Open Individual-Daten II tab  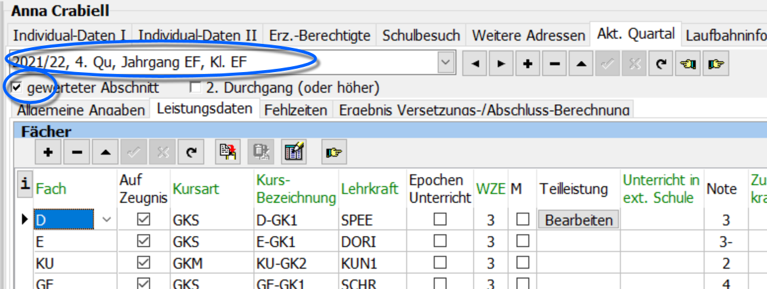click(x=198, y=35)
